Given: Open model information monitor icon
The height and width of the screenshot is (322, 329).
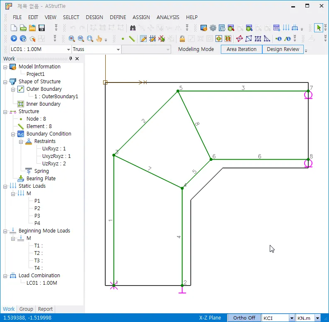Looking at the screenshot, I should tap(203, 28).
